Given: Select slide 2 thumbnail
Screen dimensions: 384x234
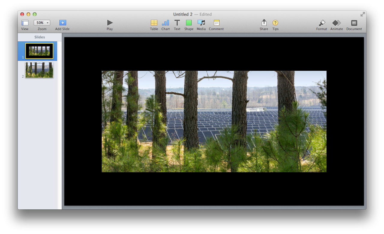Looking at the screenshot, I should coord(39,70).
